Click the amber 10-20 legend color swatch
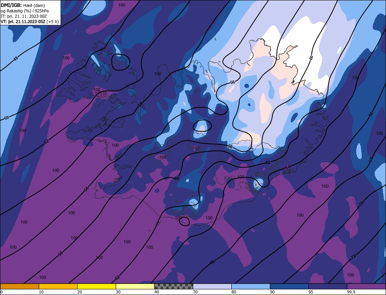The image size is (386, 295). (x=58, y=286)
